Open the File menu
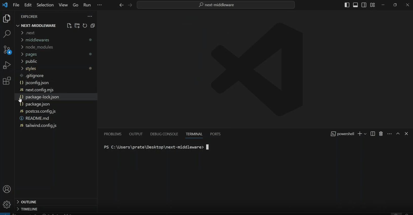Viewport: 413px width, 215px height. point(16,5)
